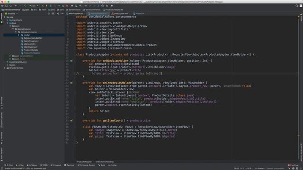Expand the generatedJava folder

click(x=8, y=62)
